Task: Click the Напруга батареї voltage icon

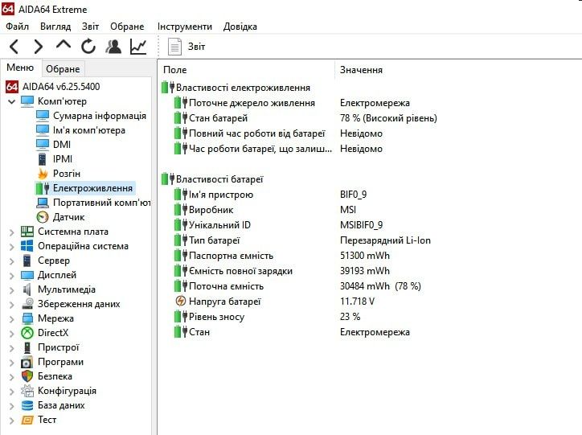Action: tap(180, 301)
